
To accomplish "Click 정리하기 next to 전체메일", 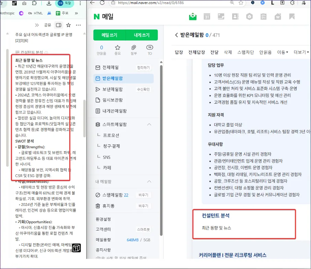I will point(143,68).
